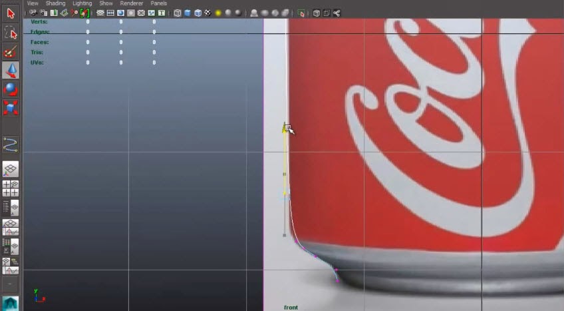Image resolution: width=564 pixels, height=311 pixels.
Task: Choose the perspective/outliner layout
Action: [11, 208]
